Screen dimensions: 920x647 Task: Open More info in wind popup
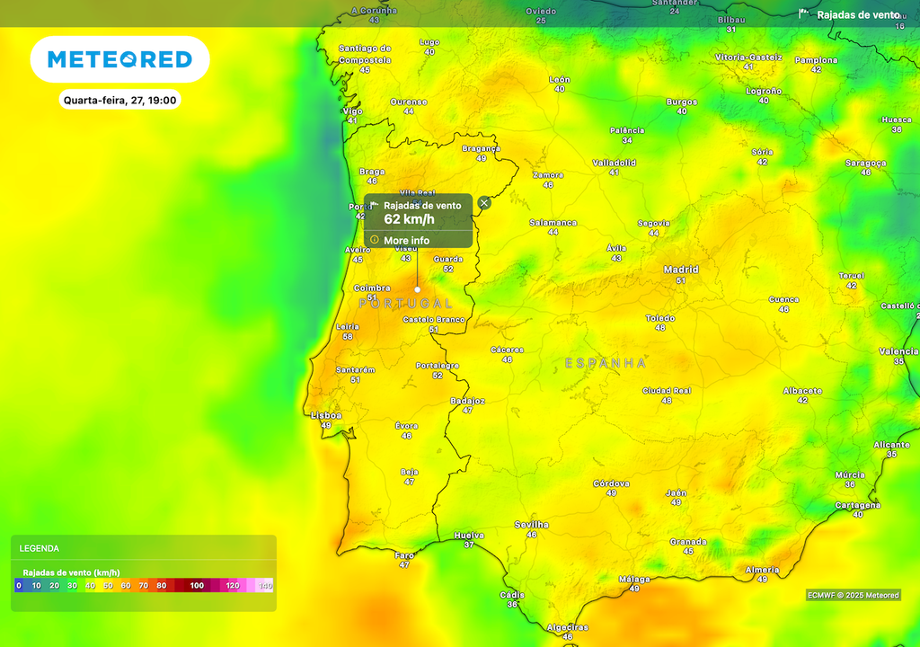(x=406, y=240)
